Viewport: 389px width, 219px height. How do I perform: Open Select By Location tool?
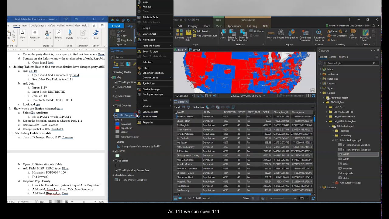pos(243,35)
